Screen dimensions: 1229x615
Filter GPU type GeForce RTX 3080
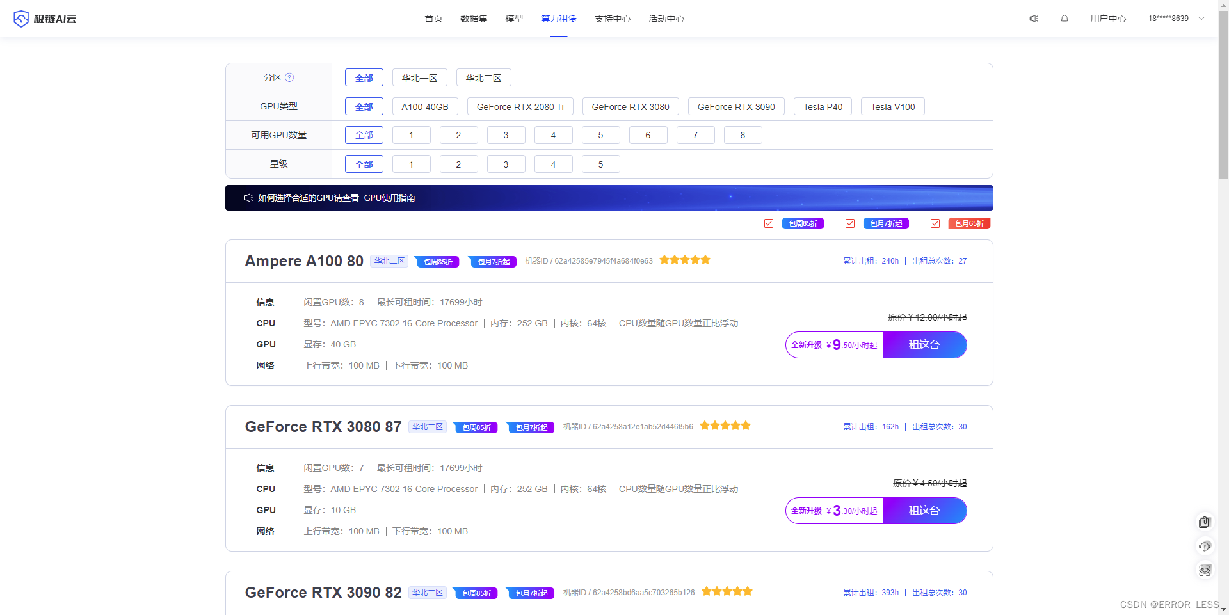point(631,106)
